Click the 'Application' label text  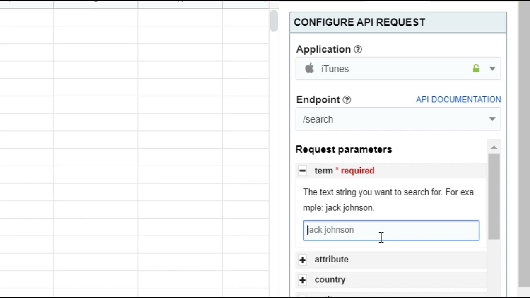pos(323,49)
